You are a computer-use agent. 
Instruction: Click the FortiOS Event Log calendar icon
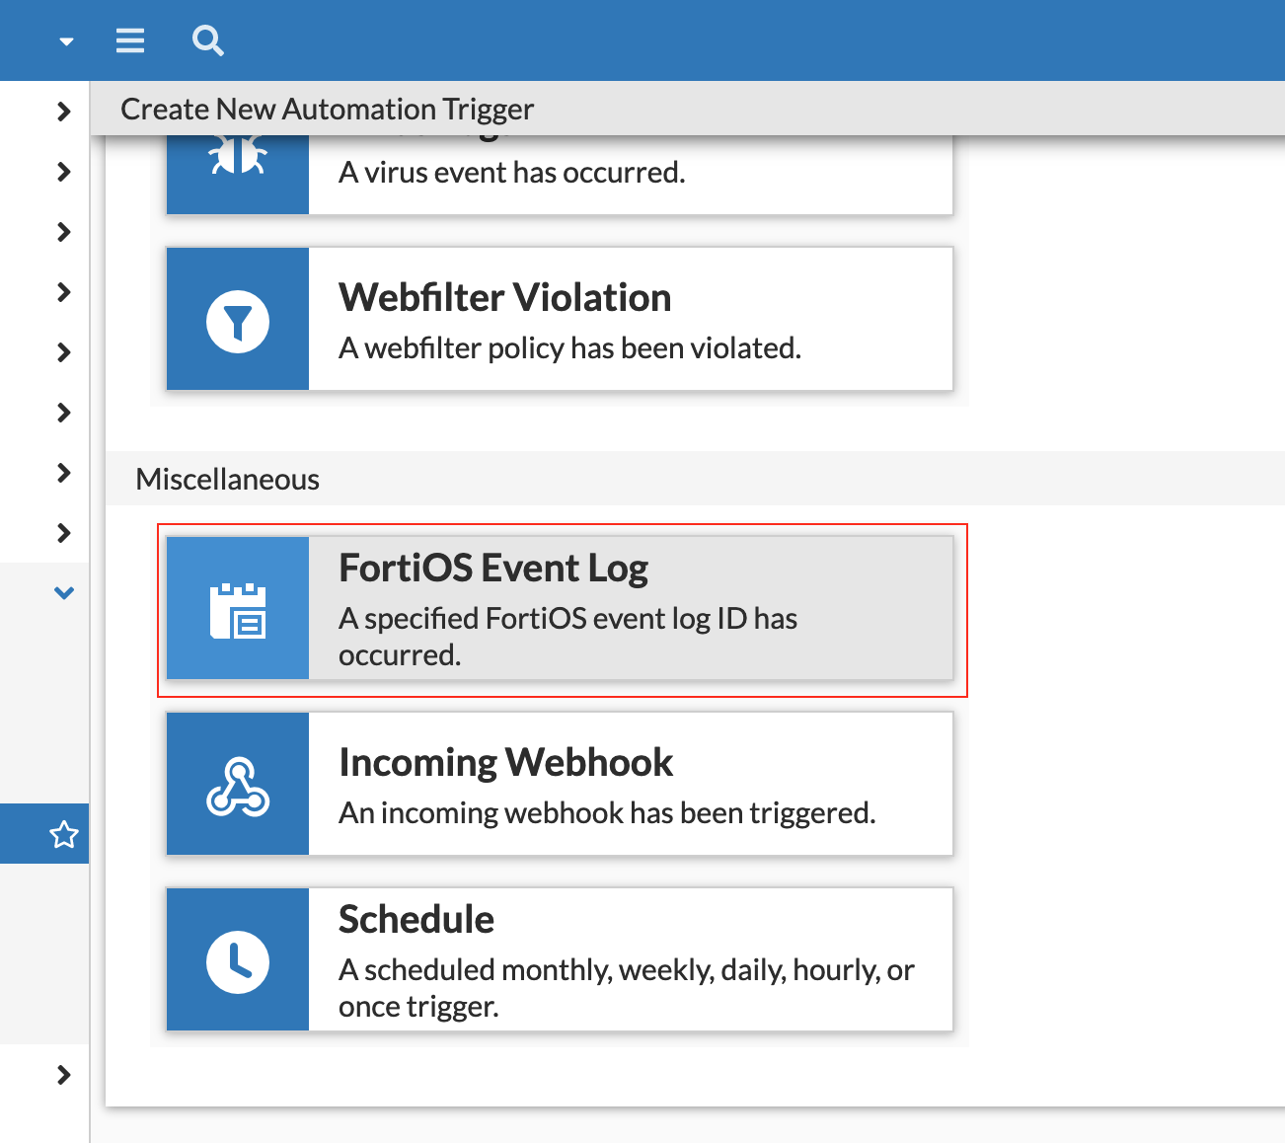[x=237, y=610]
